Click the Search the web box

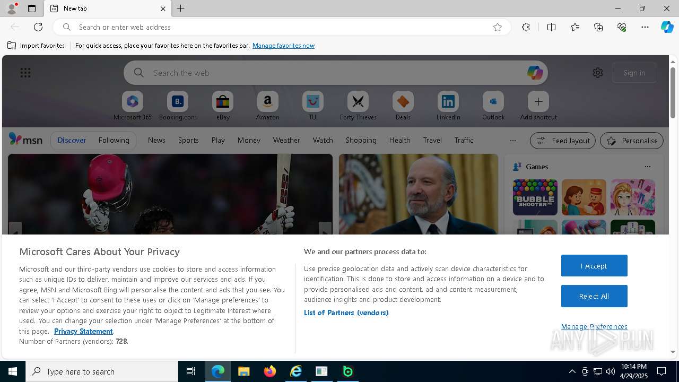click(336, 73)
